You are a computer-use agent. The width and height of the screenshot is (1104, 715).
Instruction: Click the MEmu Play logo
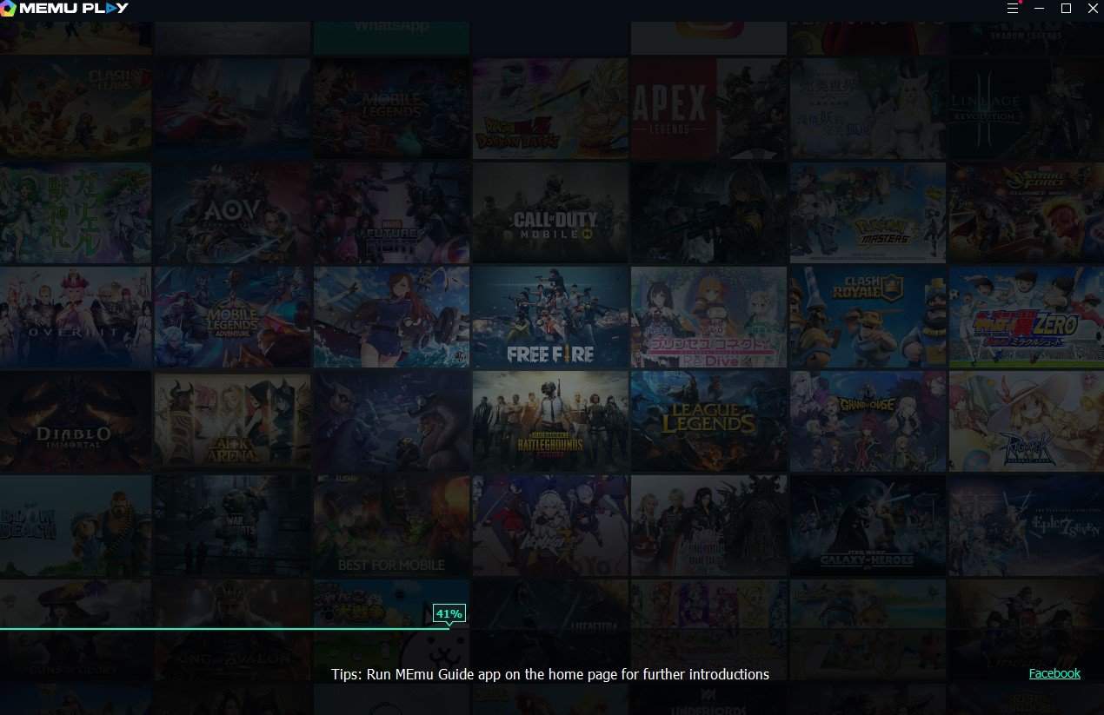(65, 9)
